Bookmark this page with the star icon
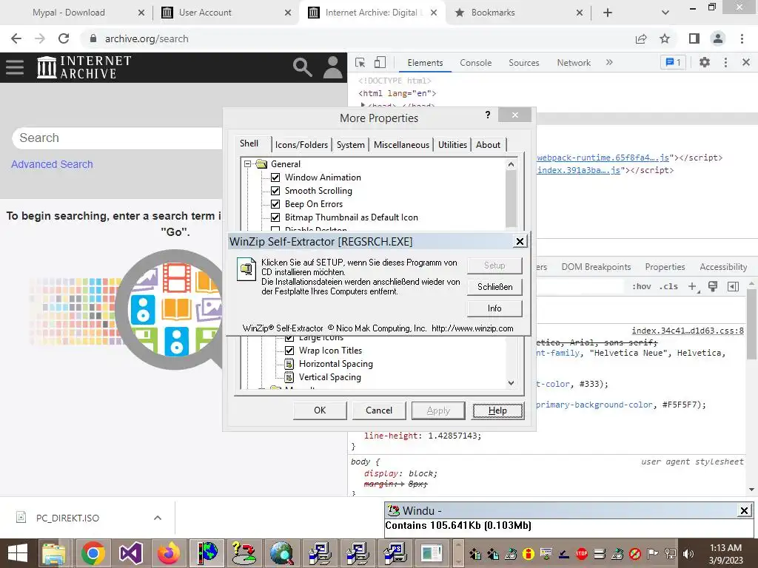 (x=665, y=38)
